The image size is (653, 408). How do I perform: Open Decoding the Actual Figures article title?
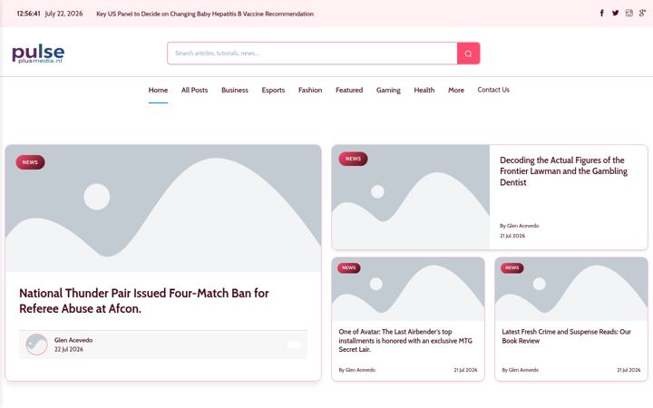(564, 171)
